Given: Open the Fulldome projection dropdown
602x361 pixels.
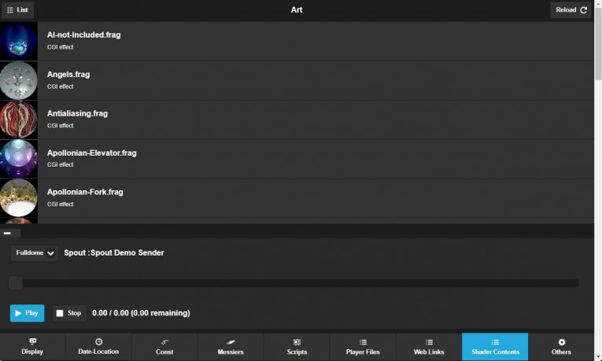Looking at the screenshot, I should click(35, 253).
